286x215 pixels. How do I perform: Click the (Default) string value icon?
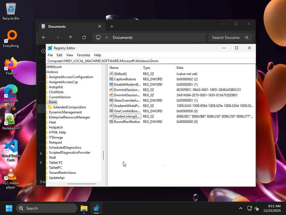111,74
